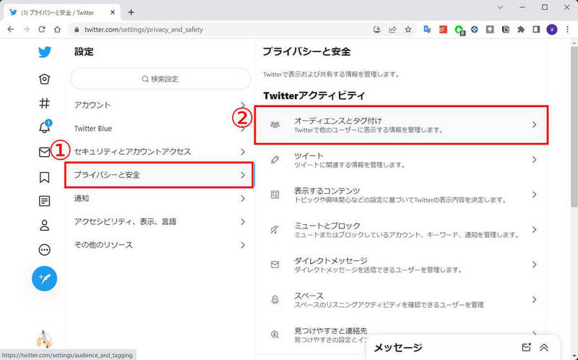This screenshot has height=360, width=578.
Task: Click the address bar URL field
Action: tap(221, 30)
